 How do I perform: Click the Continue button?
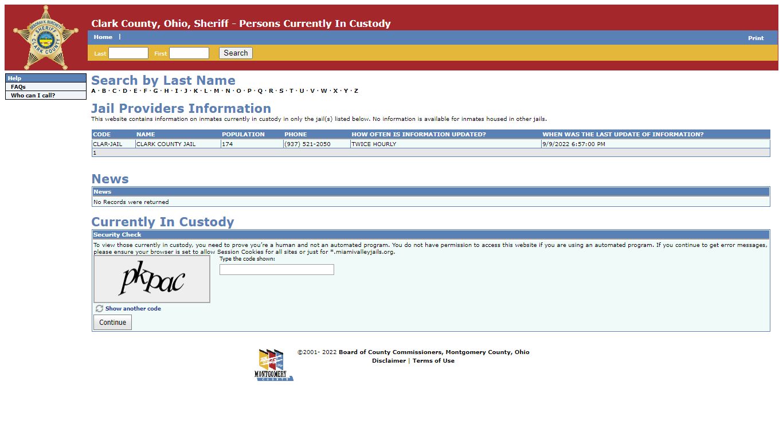(x=112, y=323)
